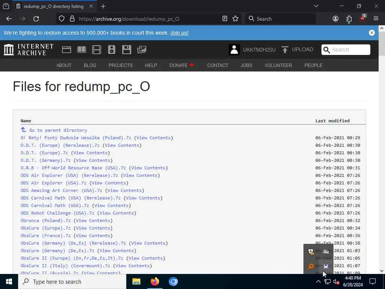385x289 pixels.
Task: Open the PEOPLE menu item
Action: pos(313,65)
